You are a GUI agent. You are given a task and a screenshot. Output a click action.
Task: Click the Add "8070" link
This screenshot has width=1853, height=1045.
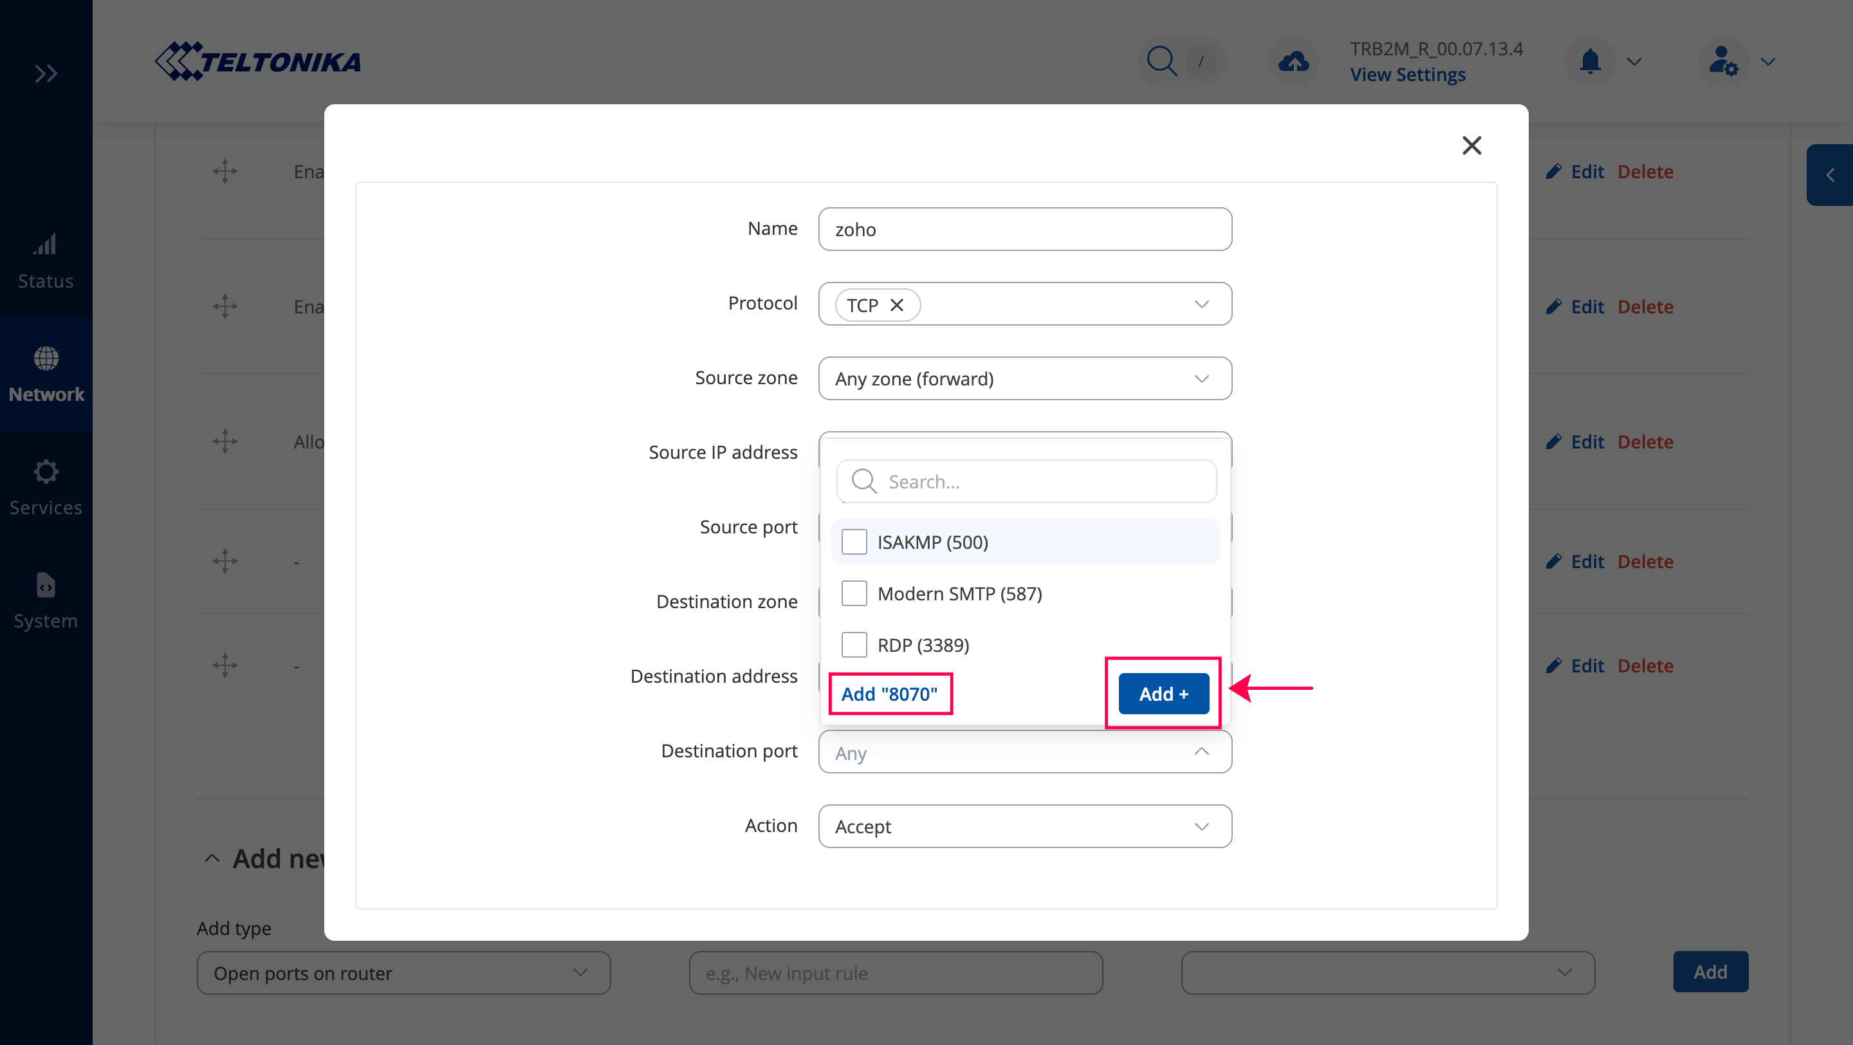click(x=889, y=693)
